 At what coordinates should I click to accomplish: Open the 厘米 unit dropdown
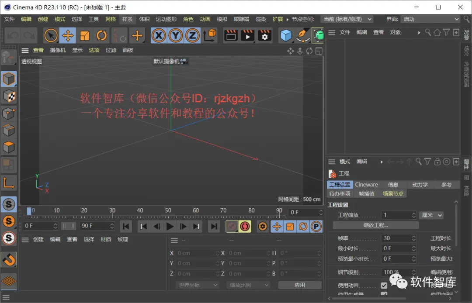click(x=431, y=215)
